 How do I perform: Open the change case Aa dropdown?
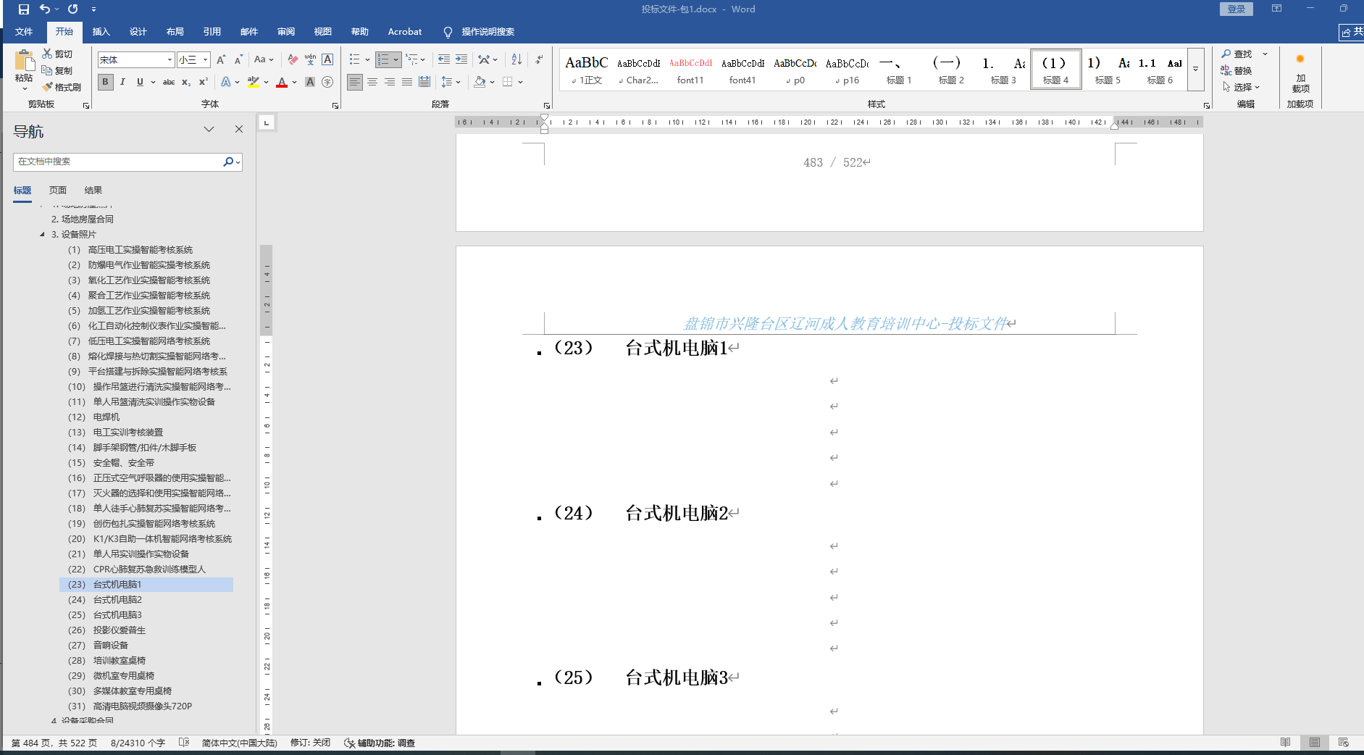264,59
